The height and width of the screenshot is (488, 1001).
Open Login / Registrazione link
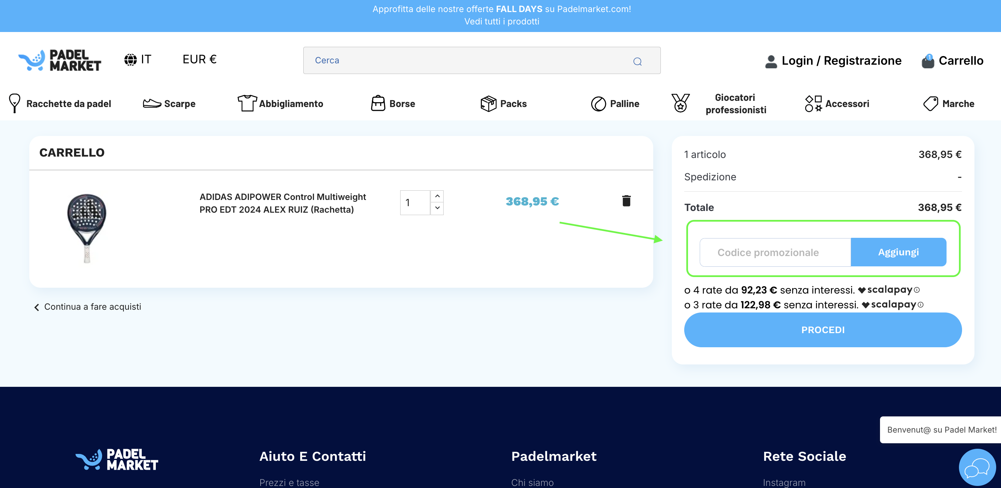pyautogui.click(x=841, y=61)
